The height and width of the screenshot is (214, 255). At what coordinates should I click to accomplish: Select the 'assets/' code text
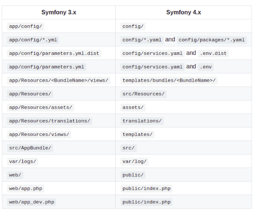133,107
